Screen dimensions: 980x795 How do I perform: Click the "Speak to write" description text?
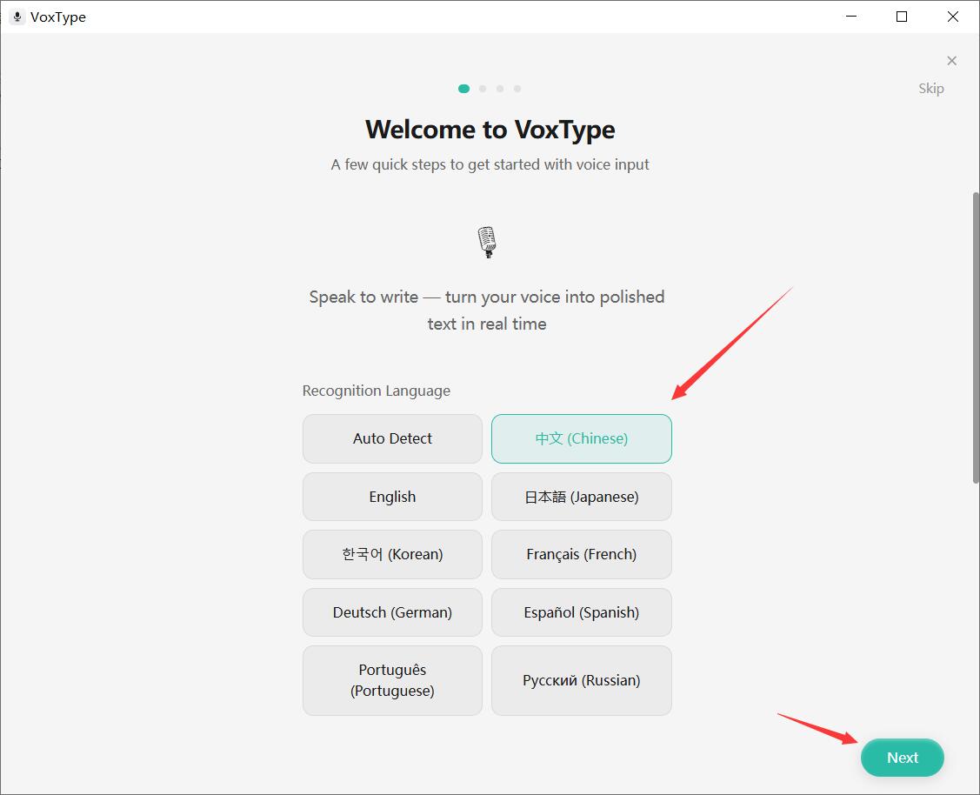(487, 310)
